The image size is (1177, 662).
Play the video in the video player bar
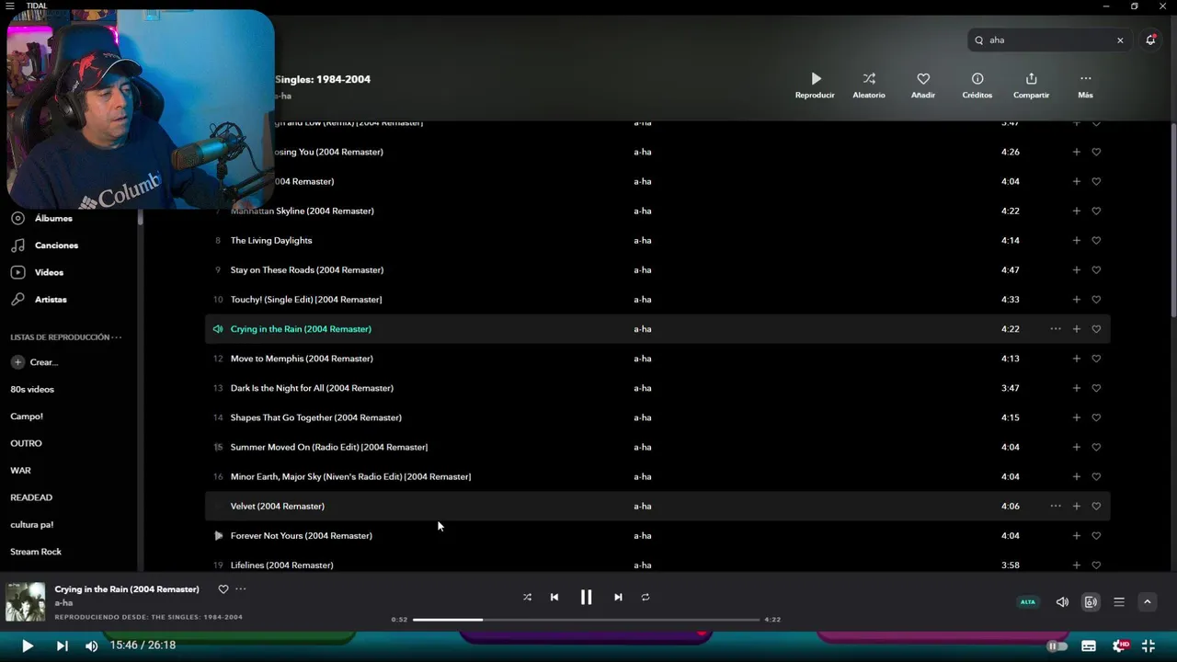point(27,646)
